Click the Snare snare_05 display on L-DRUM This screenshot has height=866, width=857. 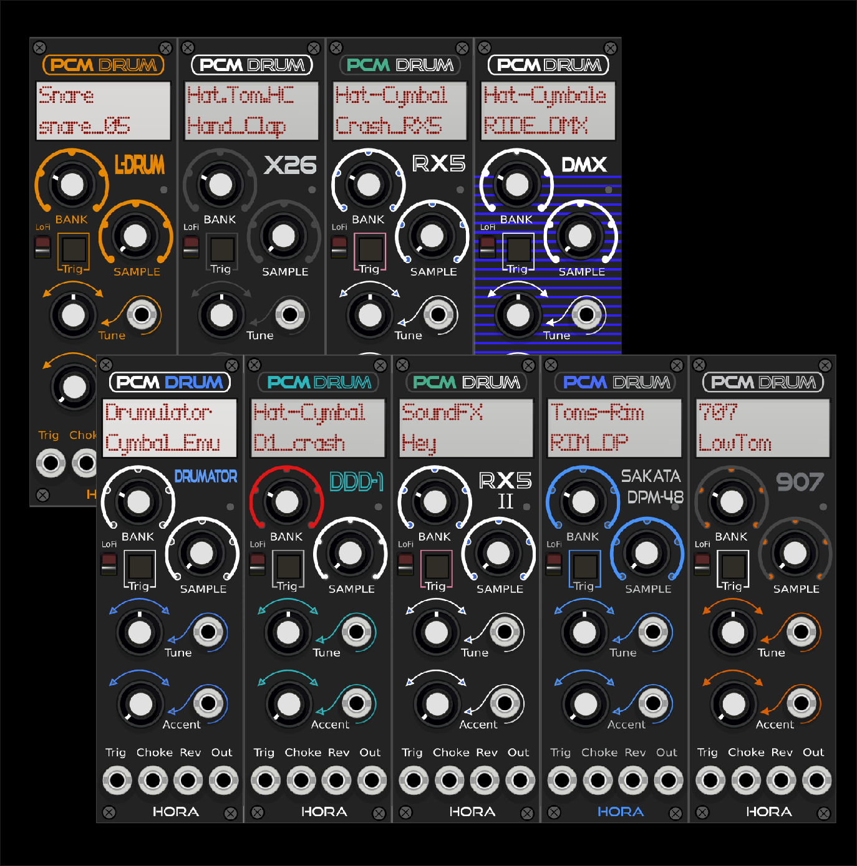(104, 111)
